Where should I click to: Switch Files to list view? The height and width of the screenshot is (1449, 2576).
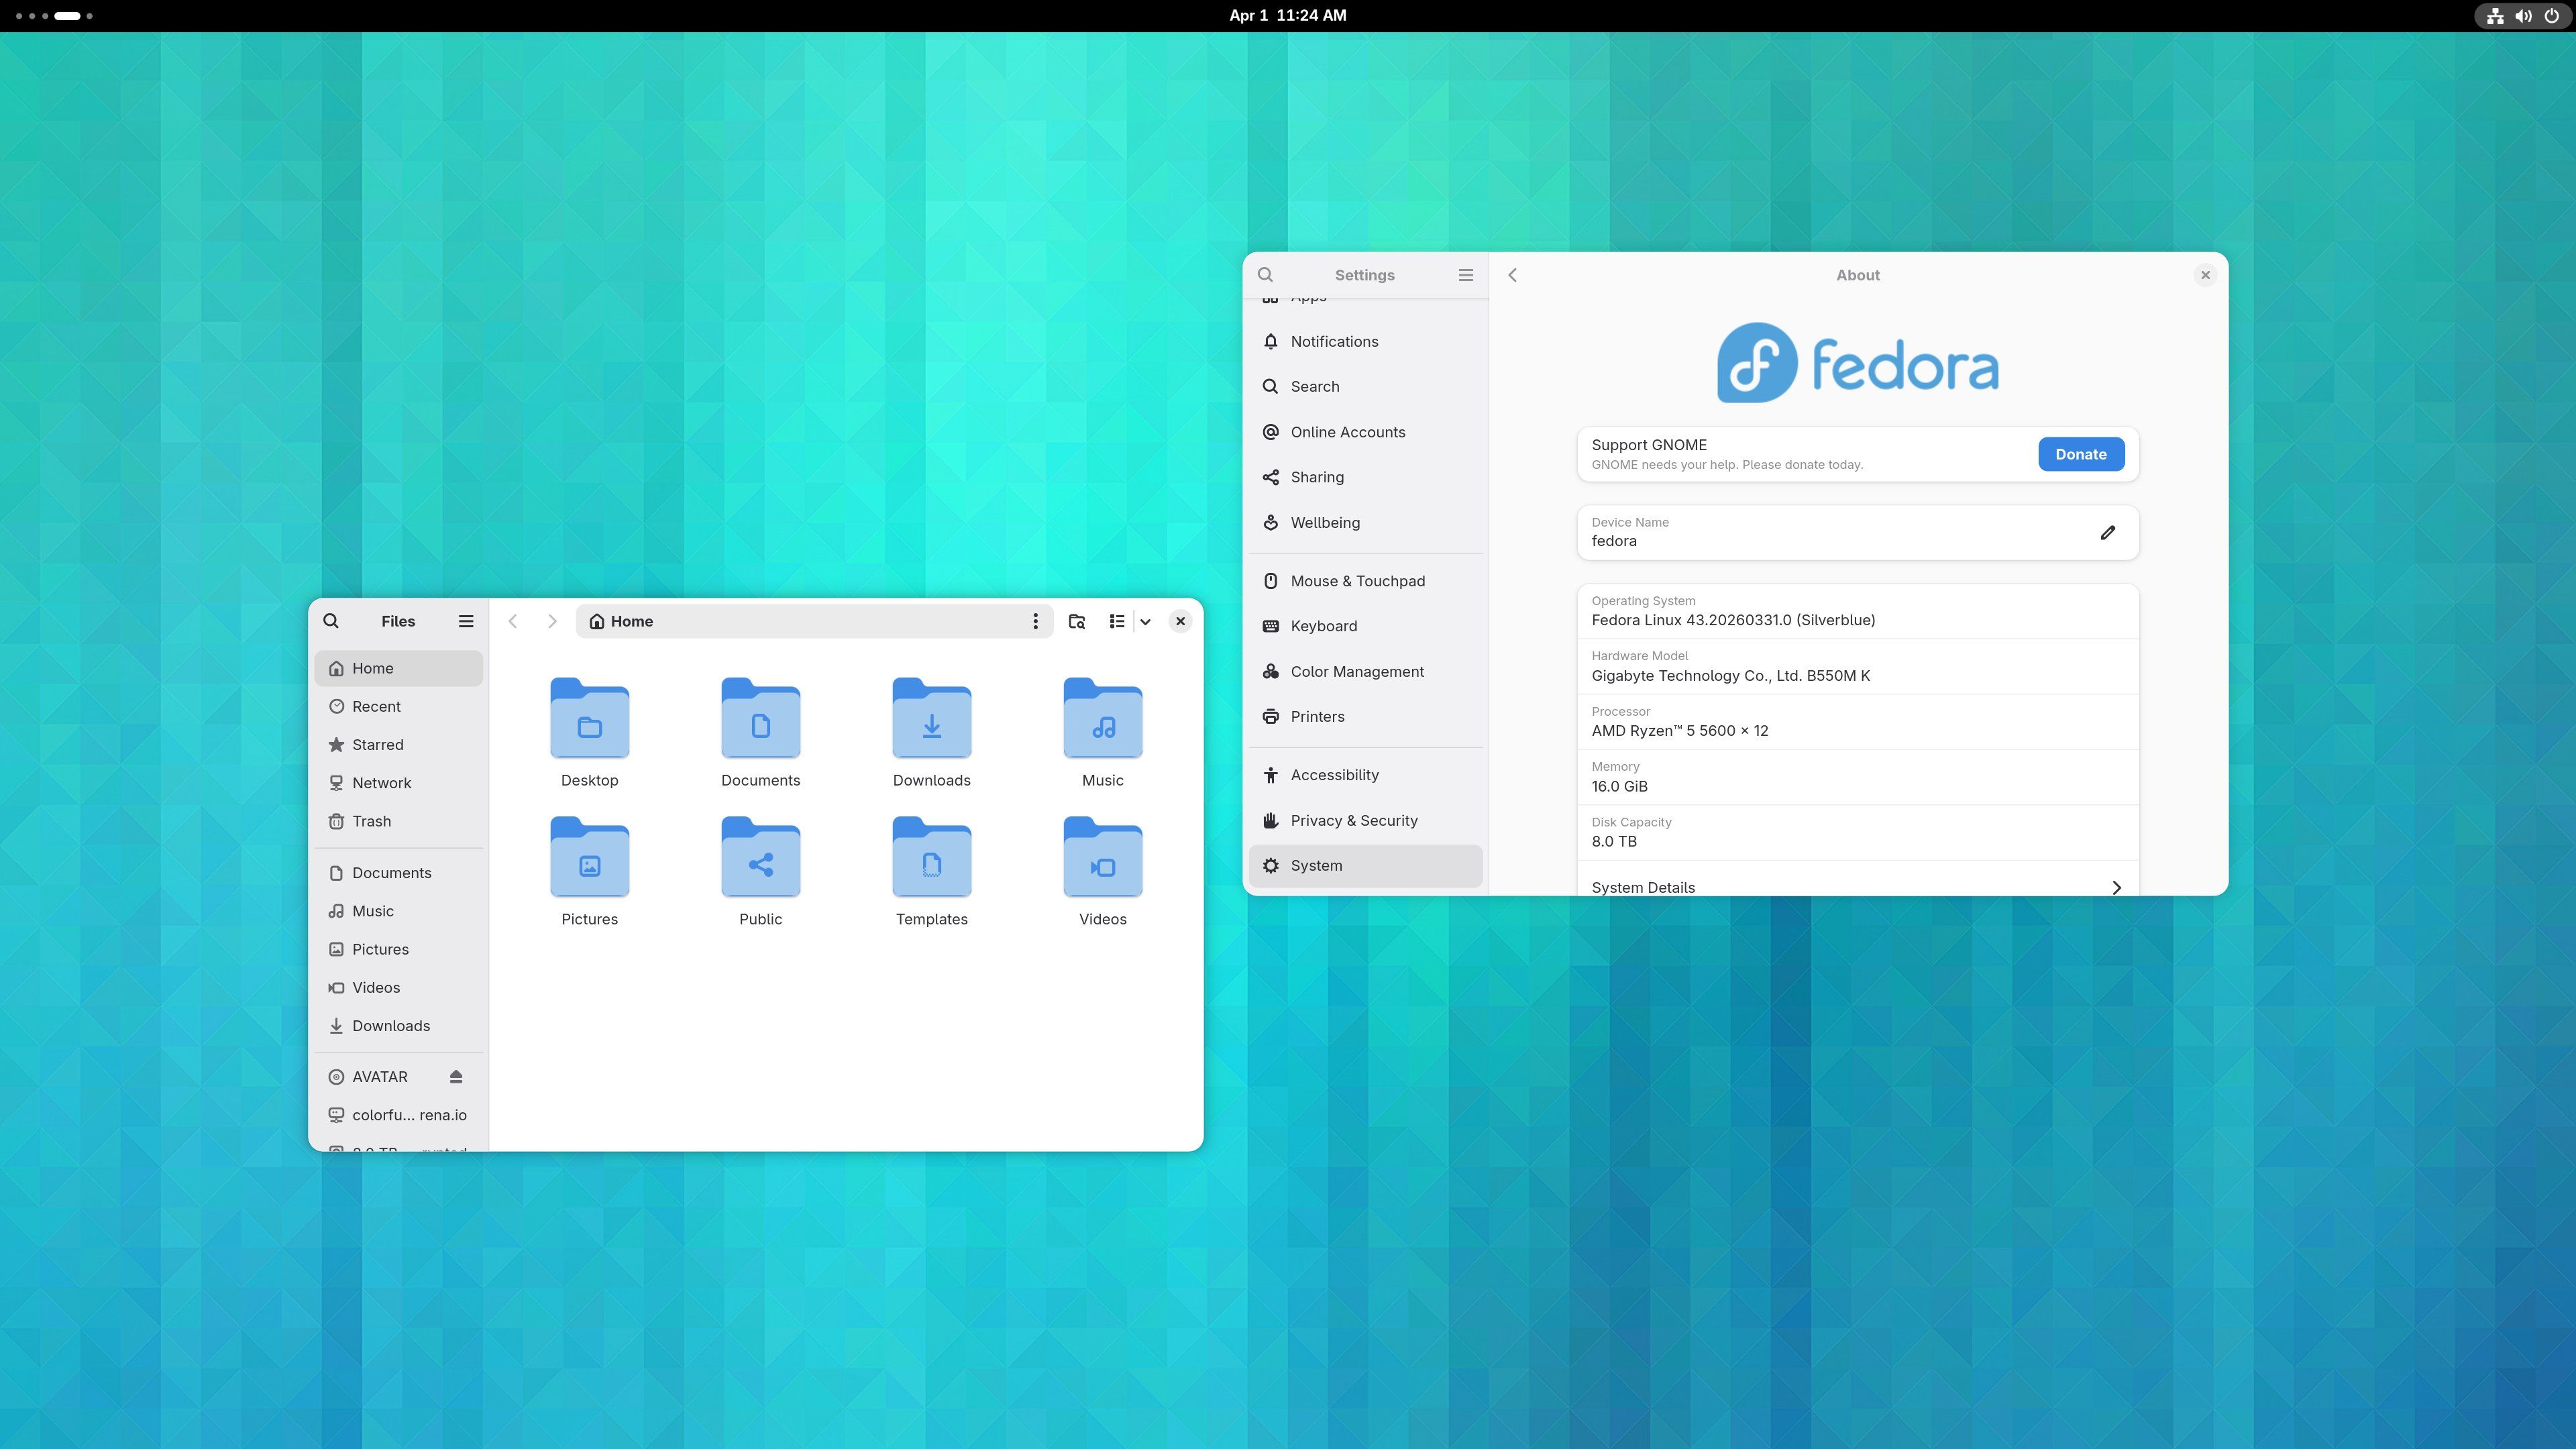point(1117,621)
